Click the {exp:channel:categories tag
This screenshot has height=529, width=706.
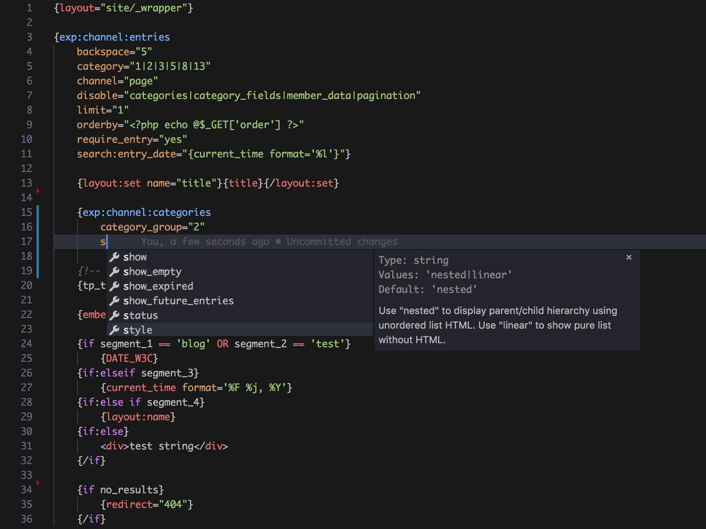pyautogui.click(x=144, y=212)
